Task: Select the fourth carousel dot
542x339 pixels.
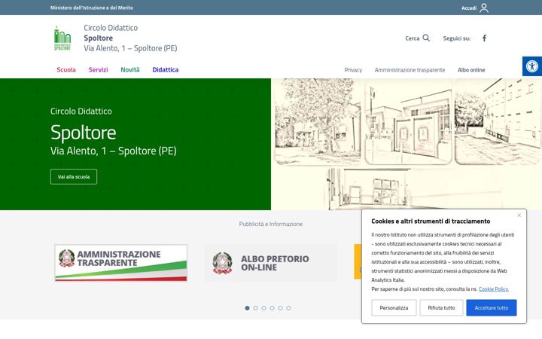Action: 272,308
